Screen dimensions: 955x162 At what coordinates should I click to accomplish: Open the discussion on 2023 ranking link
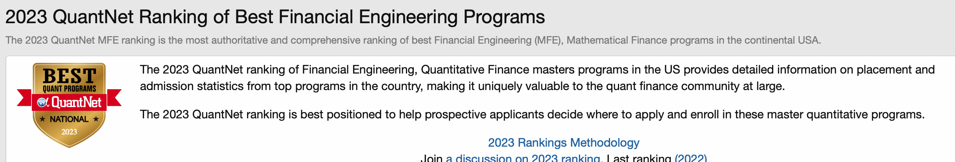click(523, 158)
